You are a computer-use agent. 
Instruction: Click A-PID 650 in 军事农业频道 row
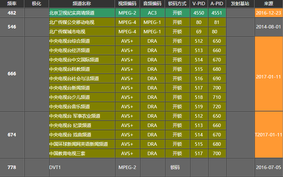217,116
